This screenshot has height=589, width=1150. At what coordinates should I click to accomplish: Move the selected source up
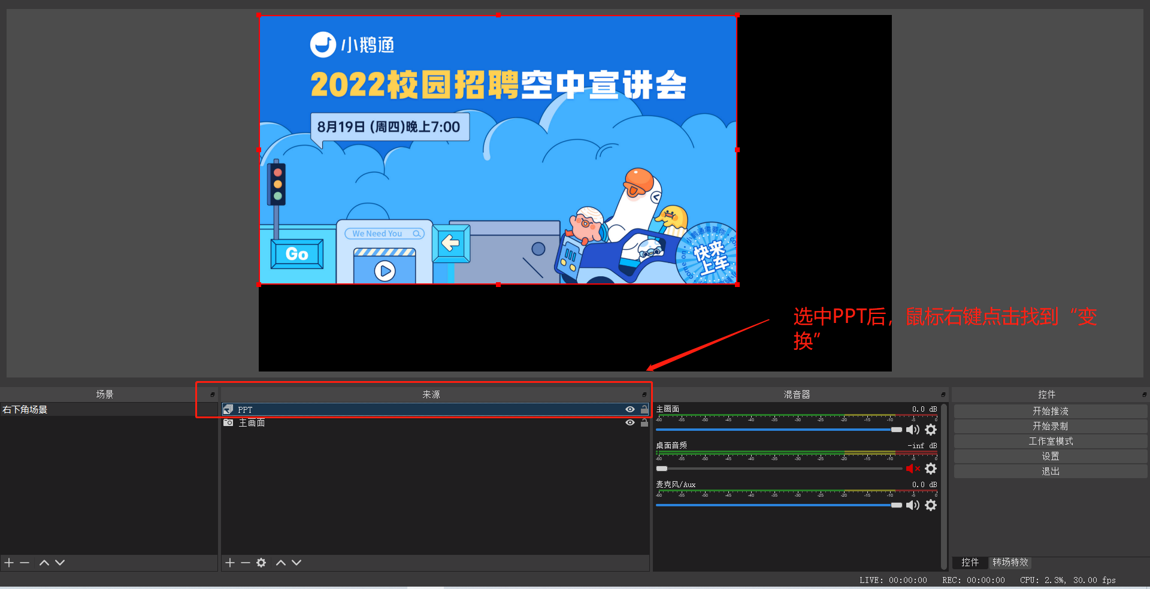tap(281, 563)
